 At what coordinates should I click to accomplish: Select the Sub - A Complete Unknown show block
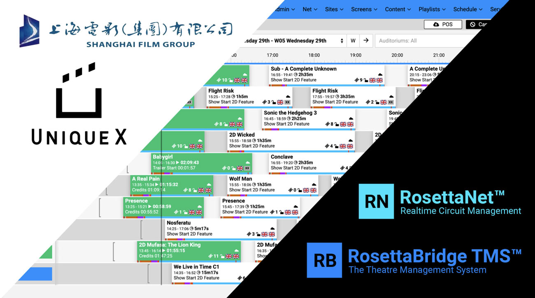(x=327, y=75)
